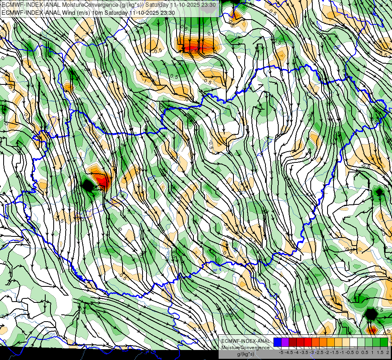Select the pale peach swatch ending at -0.5
The height and width of the screenshot is (360, 392).
[346, 342]
